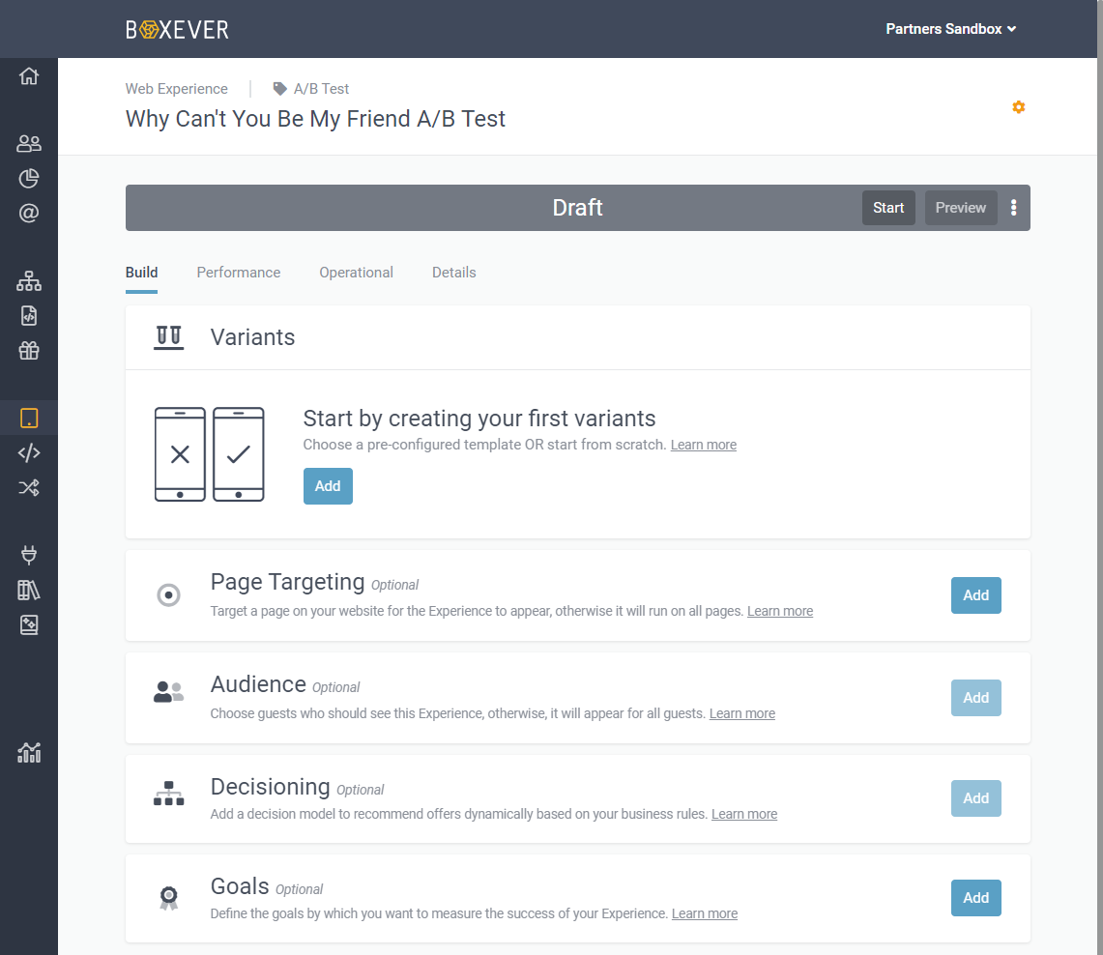
Task: Open the bar chart analytics icon
Action: click(x=29, y=753)
